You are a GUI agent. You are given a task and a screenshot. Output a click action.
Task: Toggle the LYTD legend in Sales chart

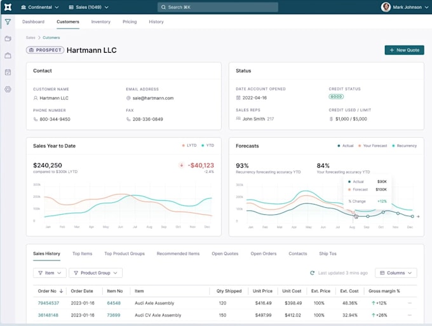pyautogui.click(x=189, y=146)
